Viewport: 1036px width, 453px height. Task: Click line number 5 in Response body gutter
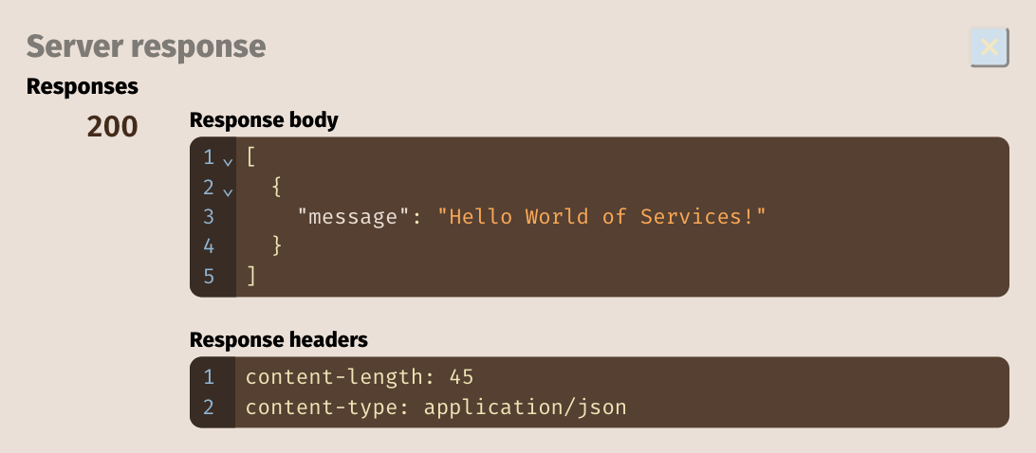(x=209, y=276)
